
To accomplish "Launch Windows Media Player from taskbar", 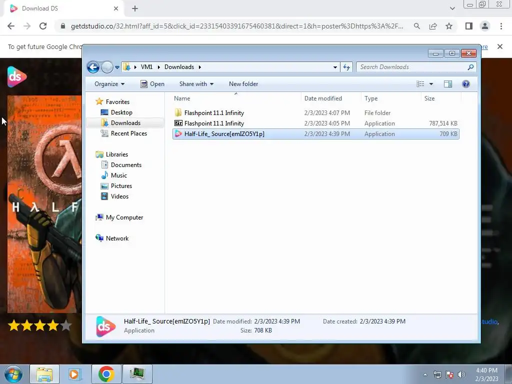I will coord(75,374).
